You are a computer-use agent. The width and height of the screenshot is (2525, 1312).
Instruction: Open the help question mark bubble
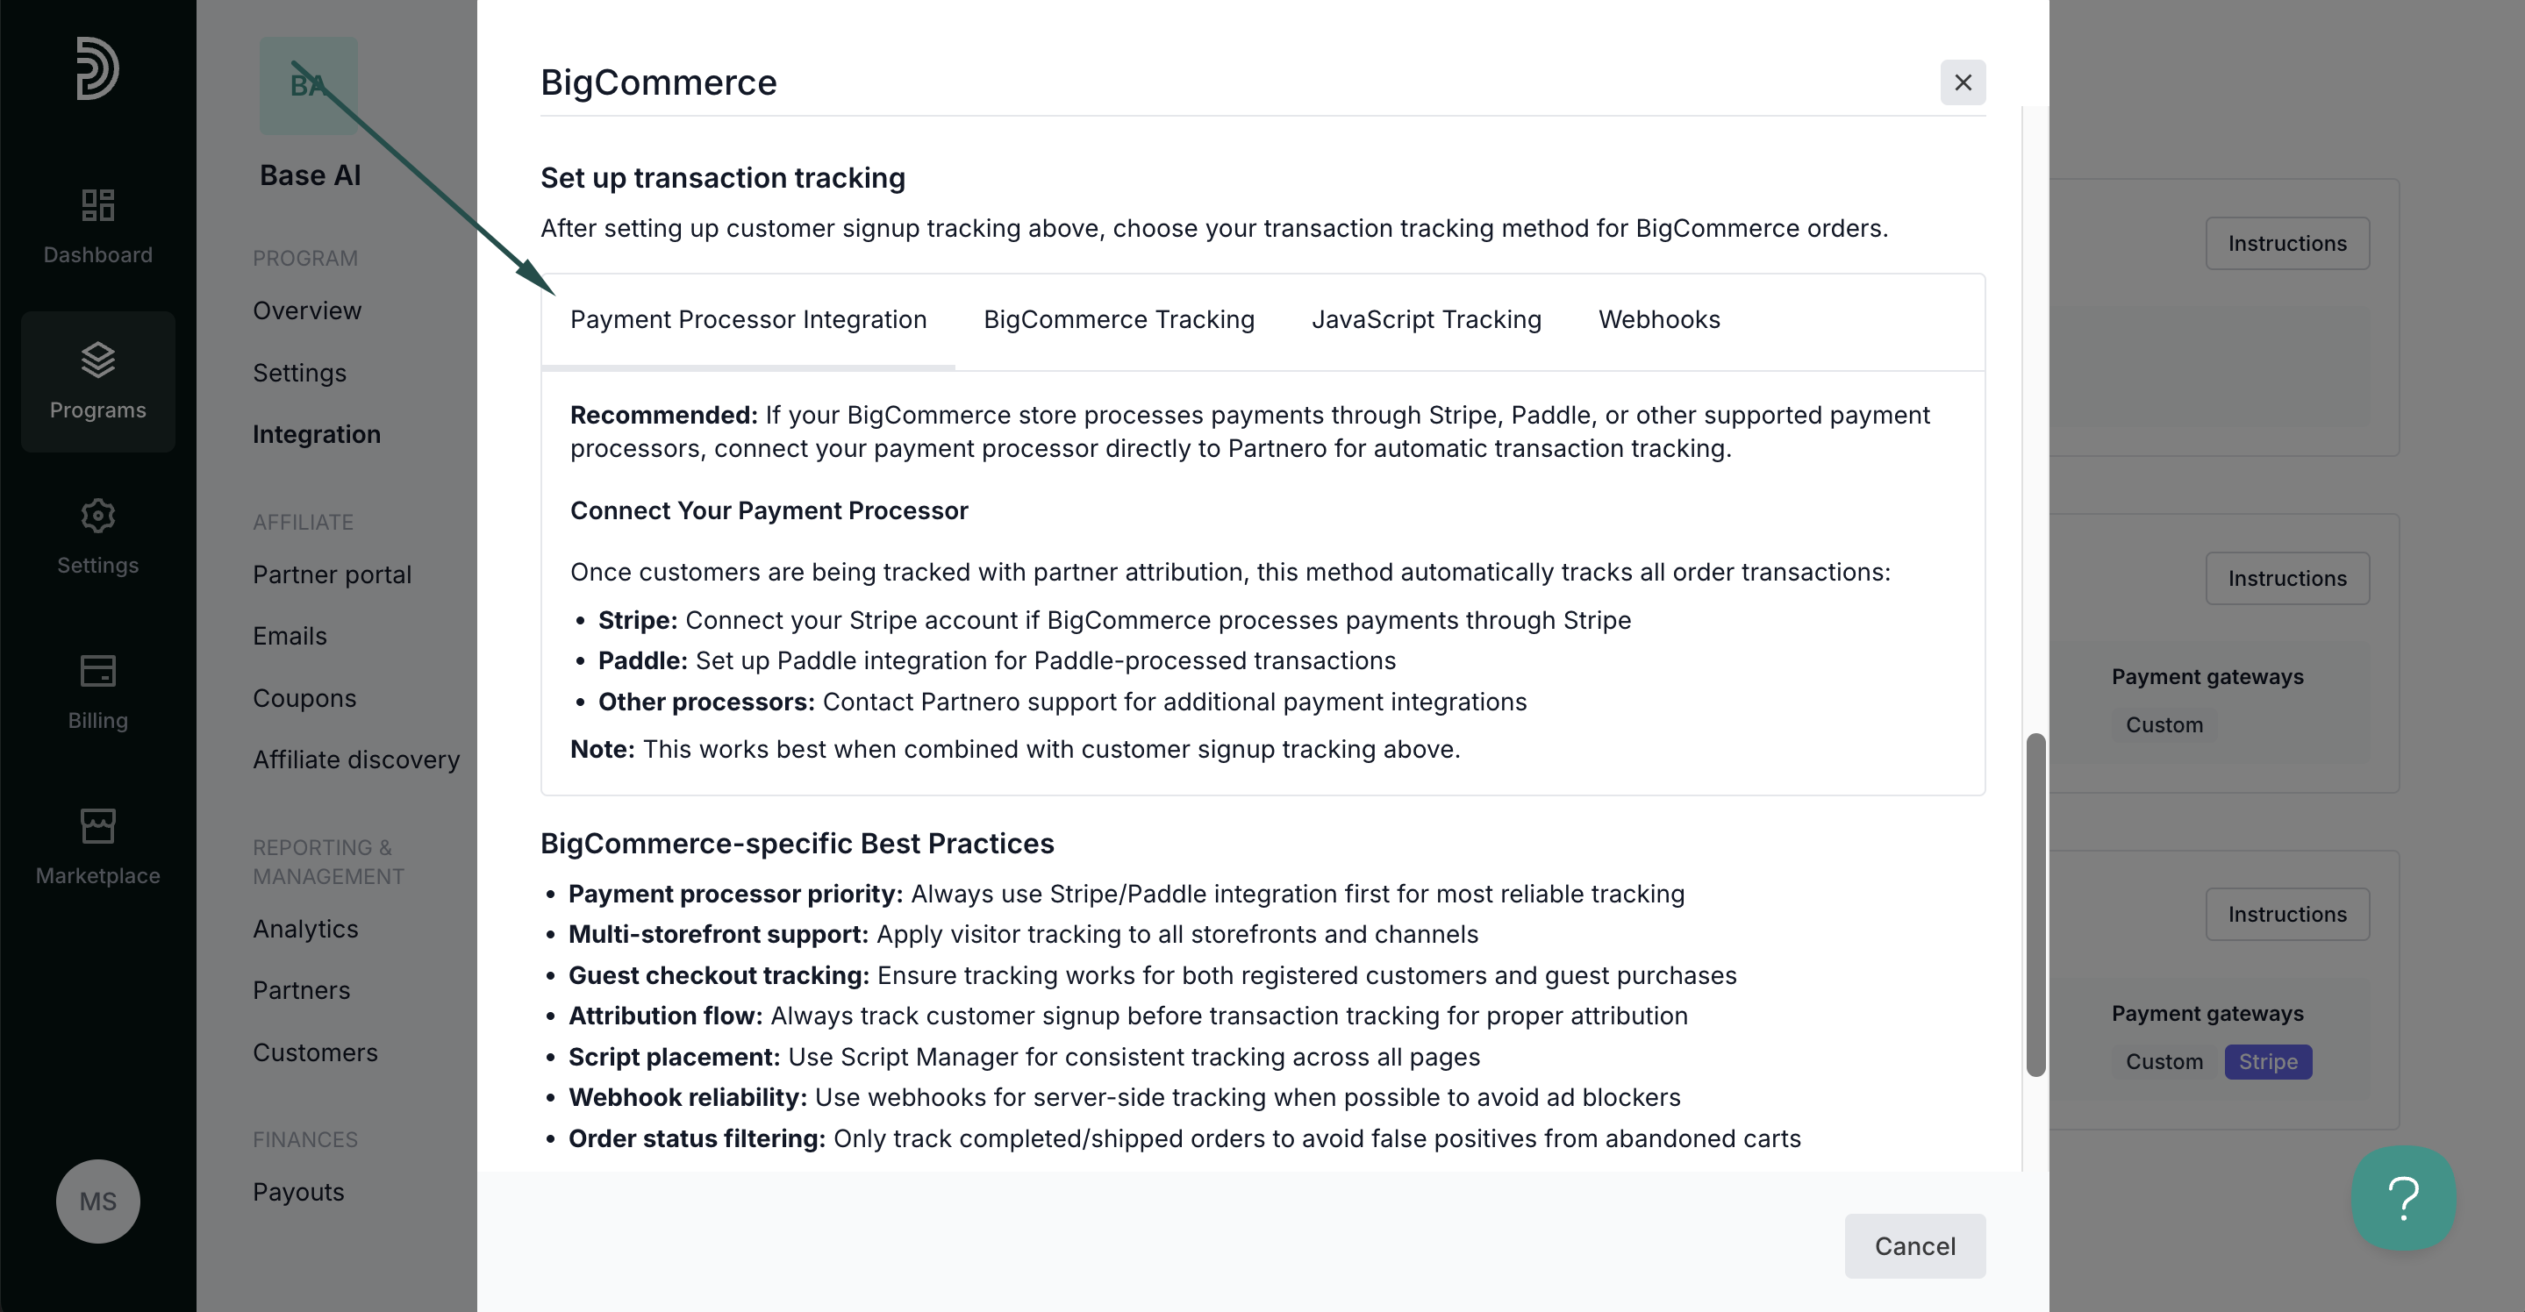click(x=2403, y=1198)
